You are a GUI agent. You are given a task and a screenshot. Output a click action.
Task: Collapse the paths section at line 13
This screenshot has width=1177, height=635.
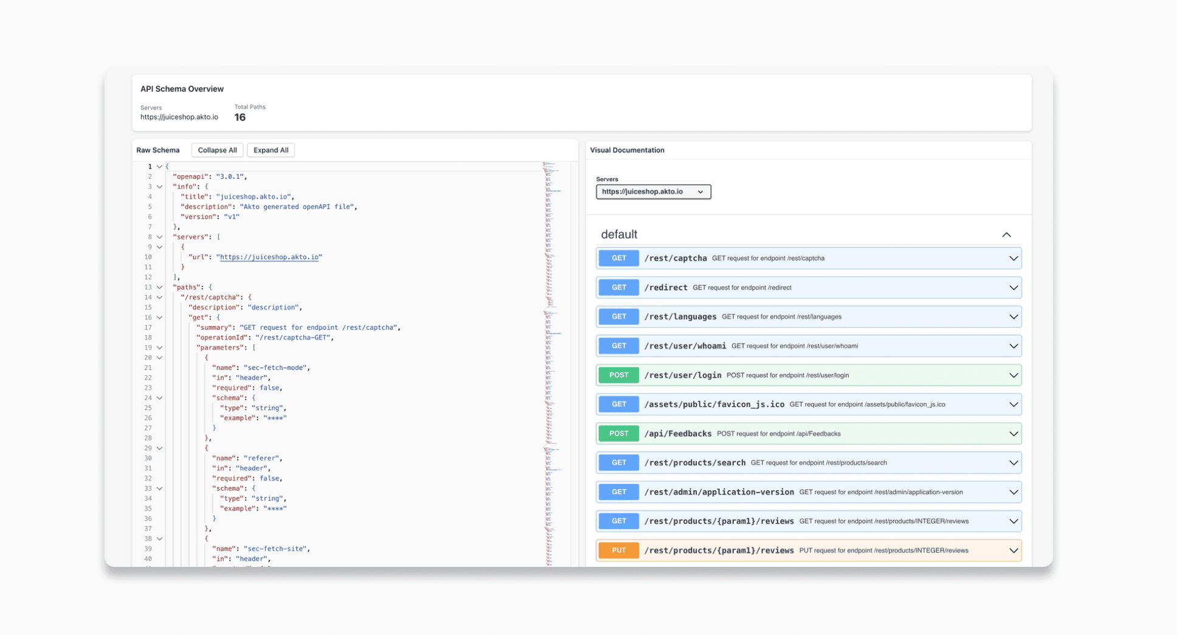click(159, 286)
